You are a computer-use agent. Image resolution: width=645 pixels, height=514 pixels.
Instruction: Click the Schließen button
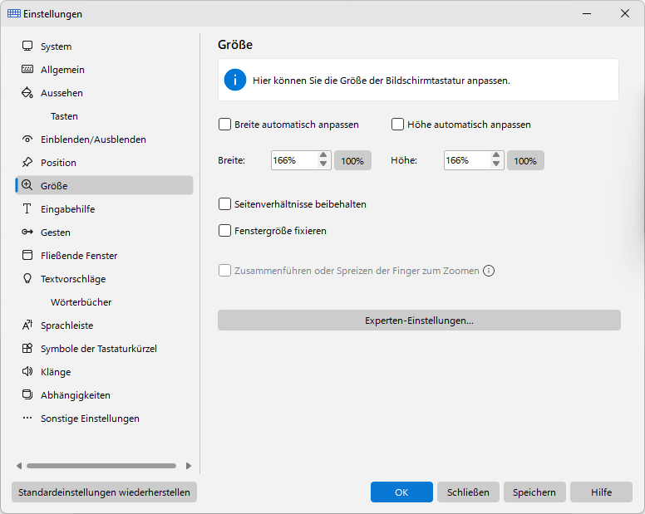coord(468,492)
